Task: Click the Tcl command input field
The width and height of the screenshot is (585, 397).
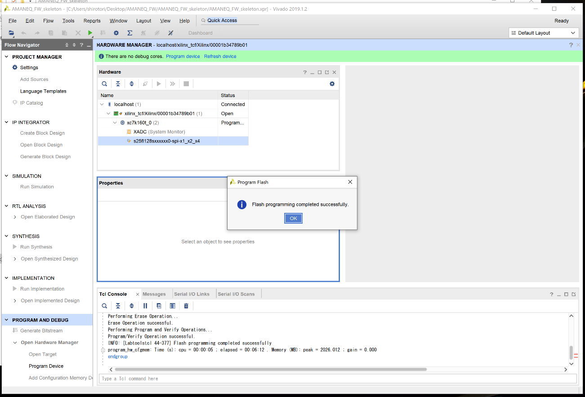Action: coord(337,379)
